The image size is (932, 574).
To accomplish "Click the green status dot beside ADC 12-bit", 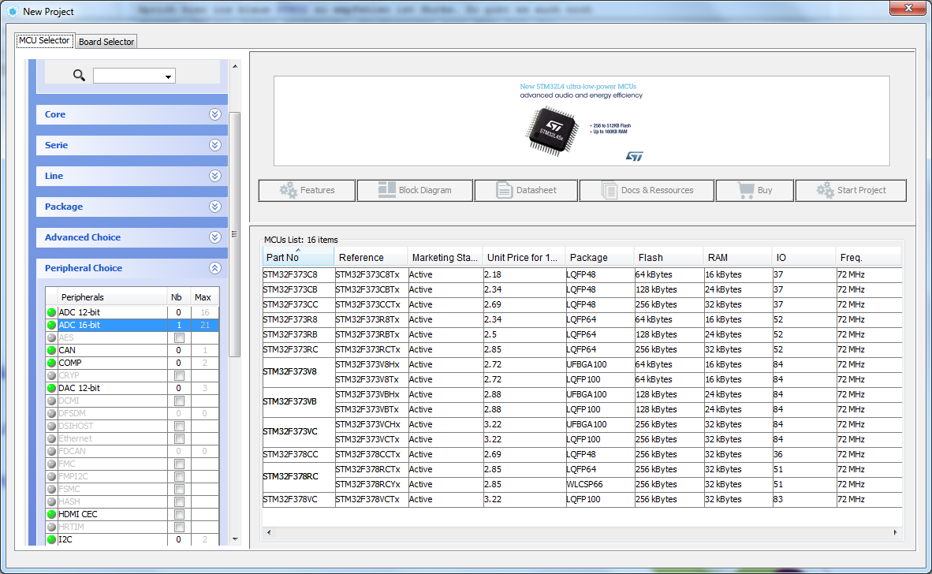I will tap(52, 312).
